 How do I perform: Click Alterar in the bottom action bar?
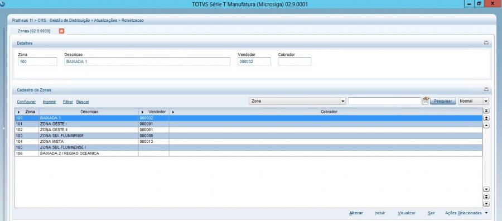(356, 213)
